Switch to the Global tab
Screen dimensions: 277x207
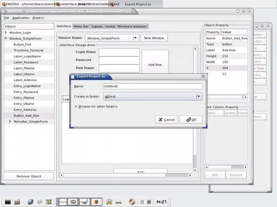pyautogui.click(x=110, y=26)
